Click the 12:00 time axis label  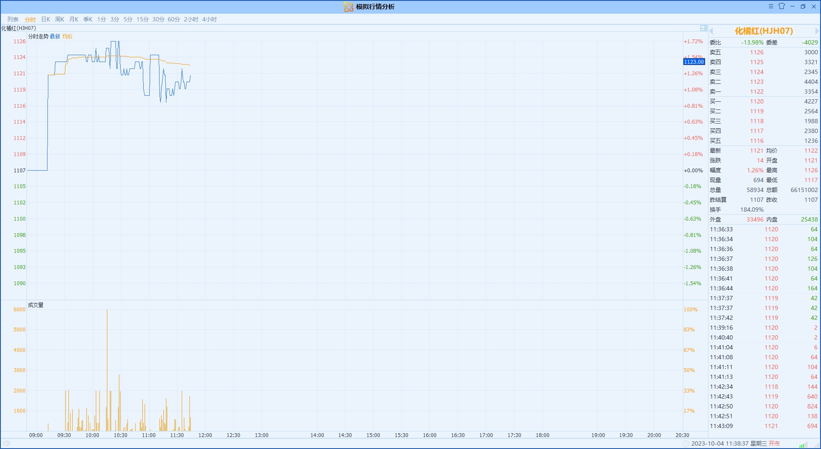point(205,435)
